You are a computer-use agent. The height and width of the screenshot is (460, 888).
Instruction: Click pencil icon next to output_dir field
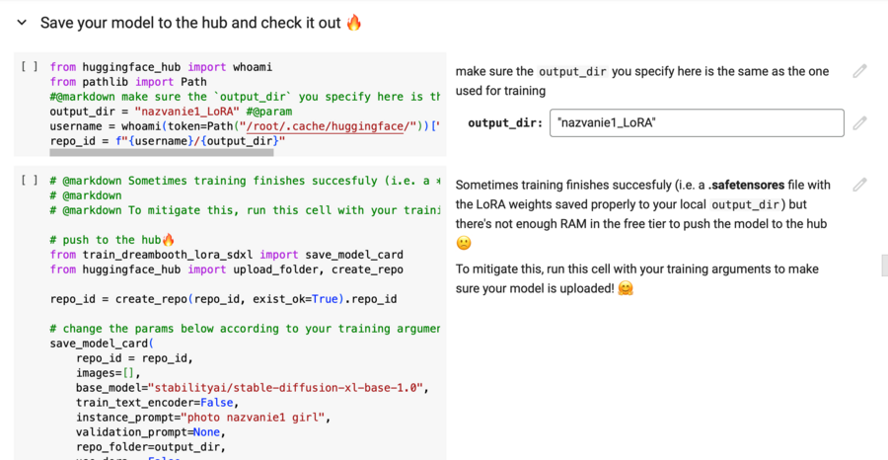pos(860,123)
